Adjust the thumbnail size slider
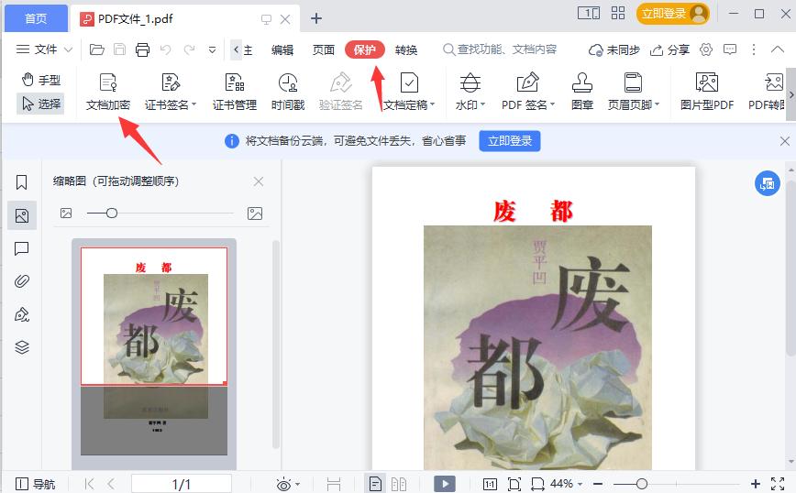This screenshot has width=796, height=493. pyautogui.click(x=112, y=213)
